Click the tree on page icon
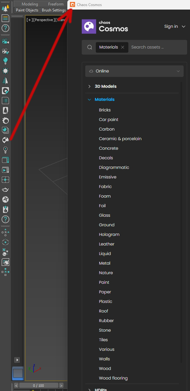Image resolution: width=190 pixels, height=391 pixels. pyautogui.click(x=5, y=110)
